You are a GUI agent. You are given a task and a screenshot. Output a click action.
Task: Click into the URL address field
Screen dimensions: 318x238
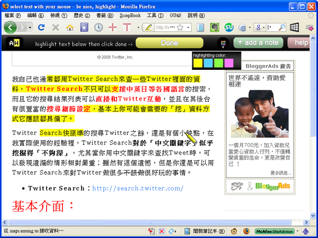pos(165,28)
